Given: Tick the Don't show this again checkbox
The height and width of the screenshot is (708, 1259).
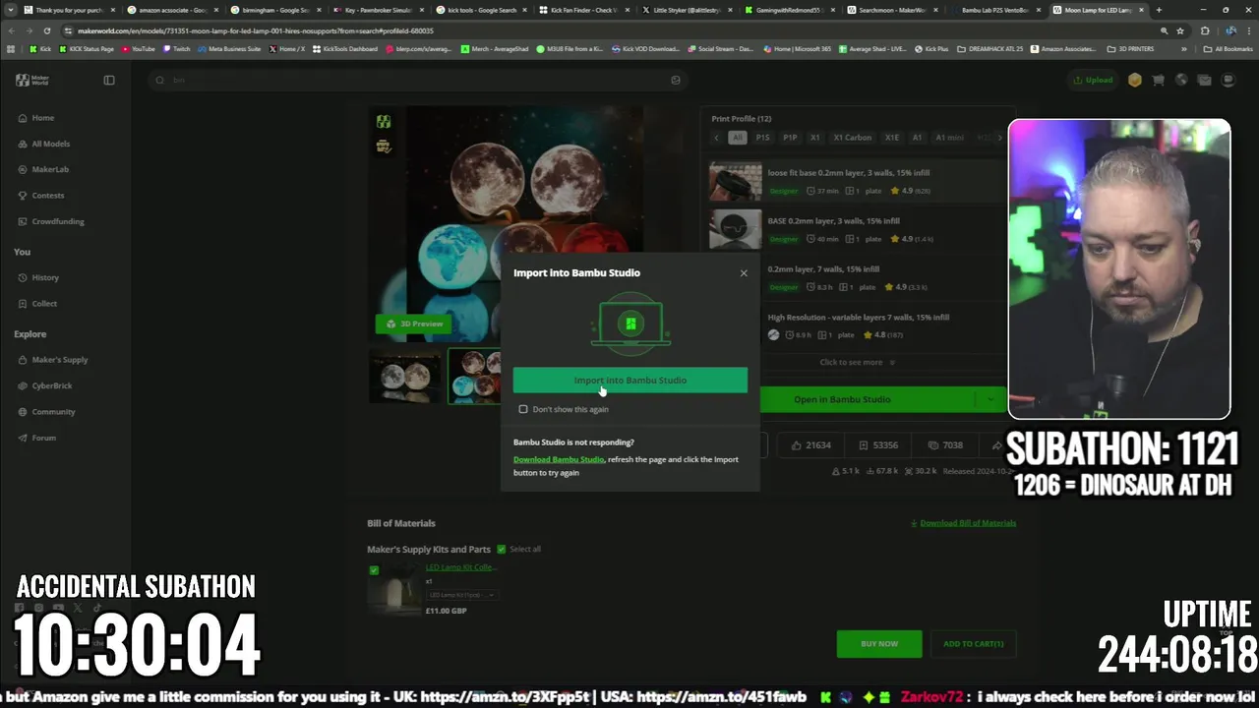Looking at the screenshot, I should [x=523, y=409].
